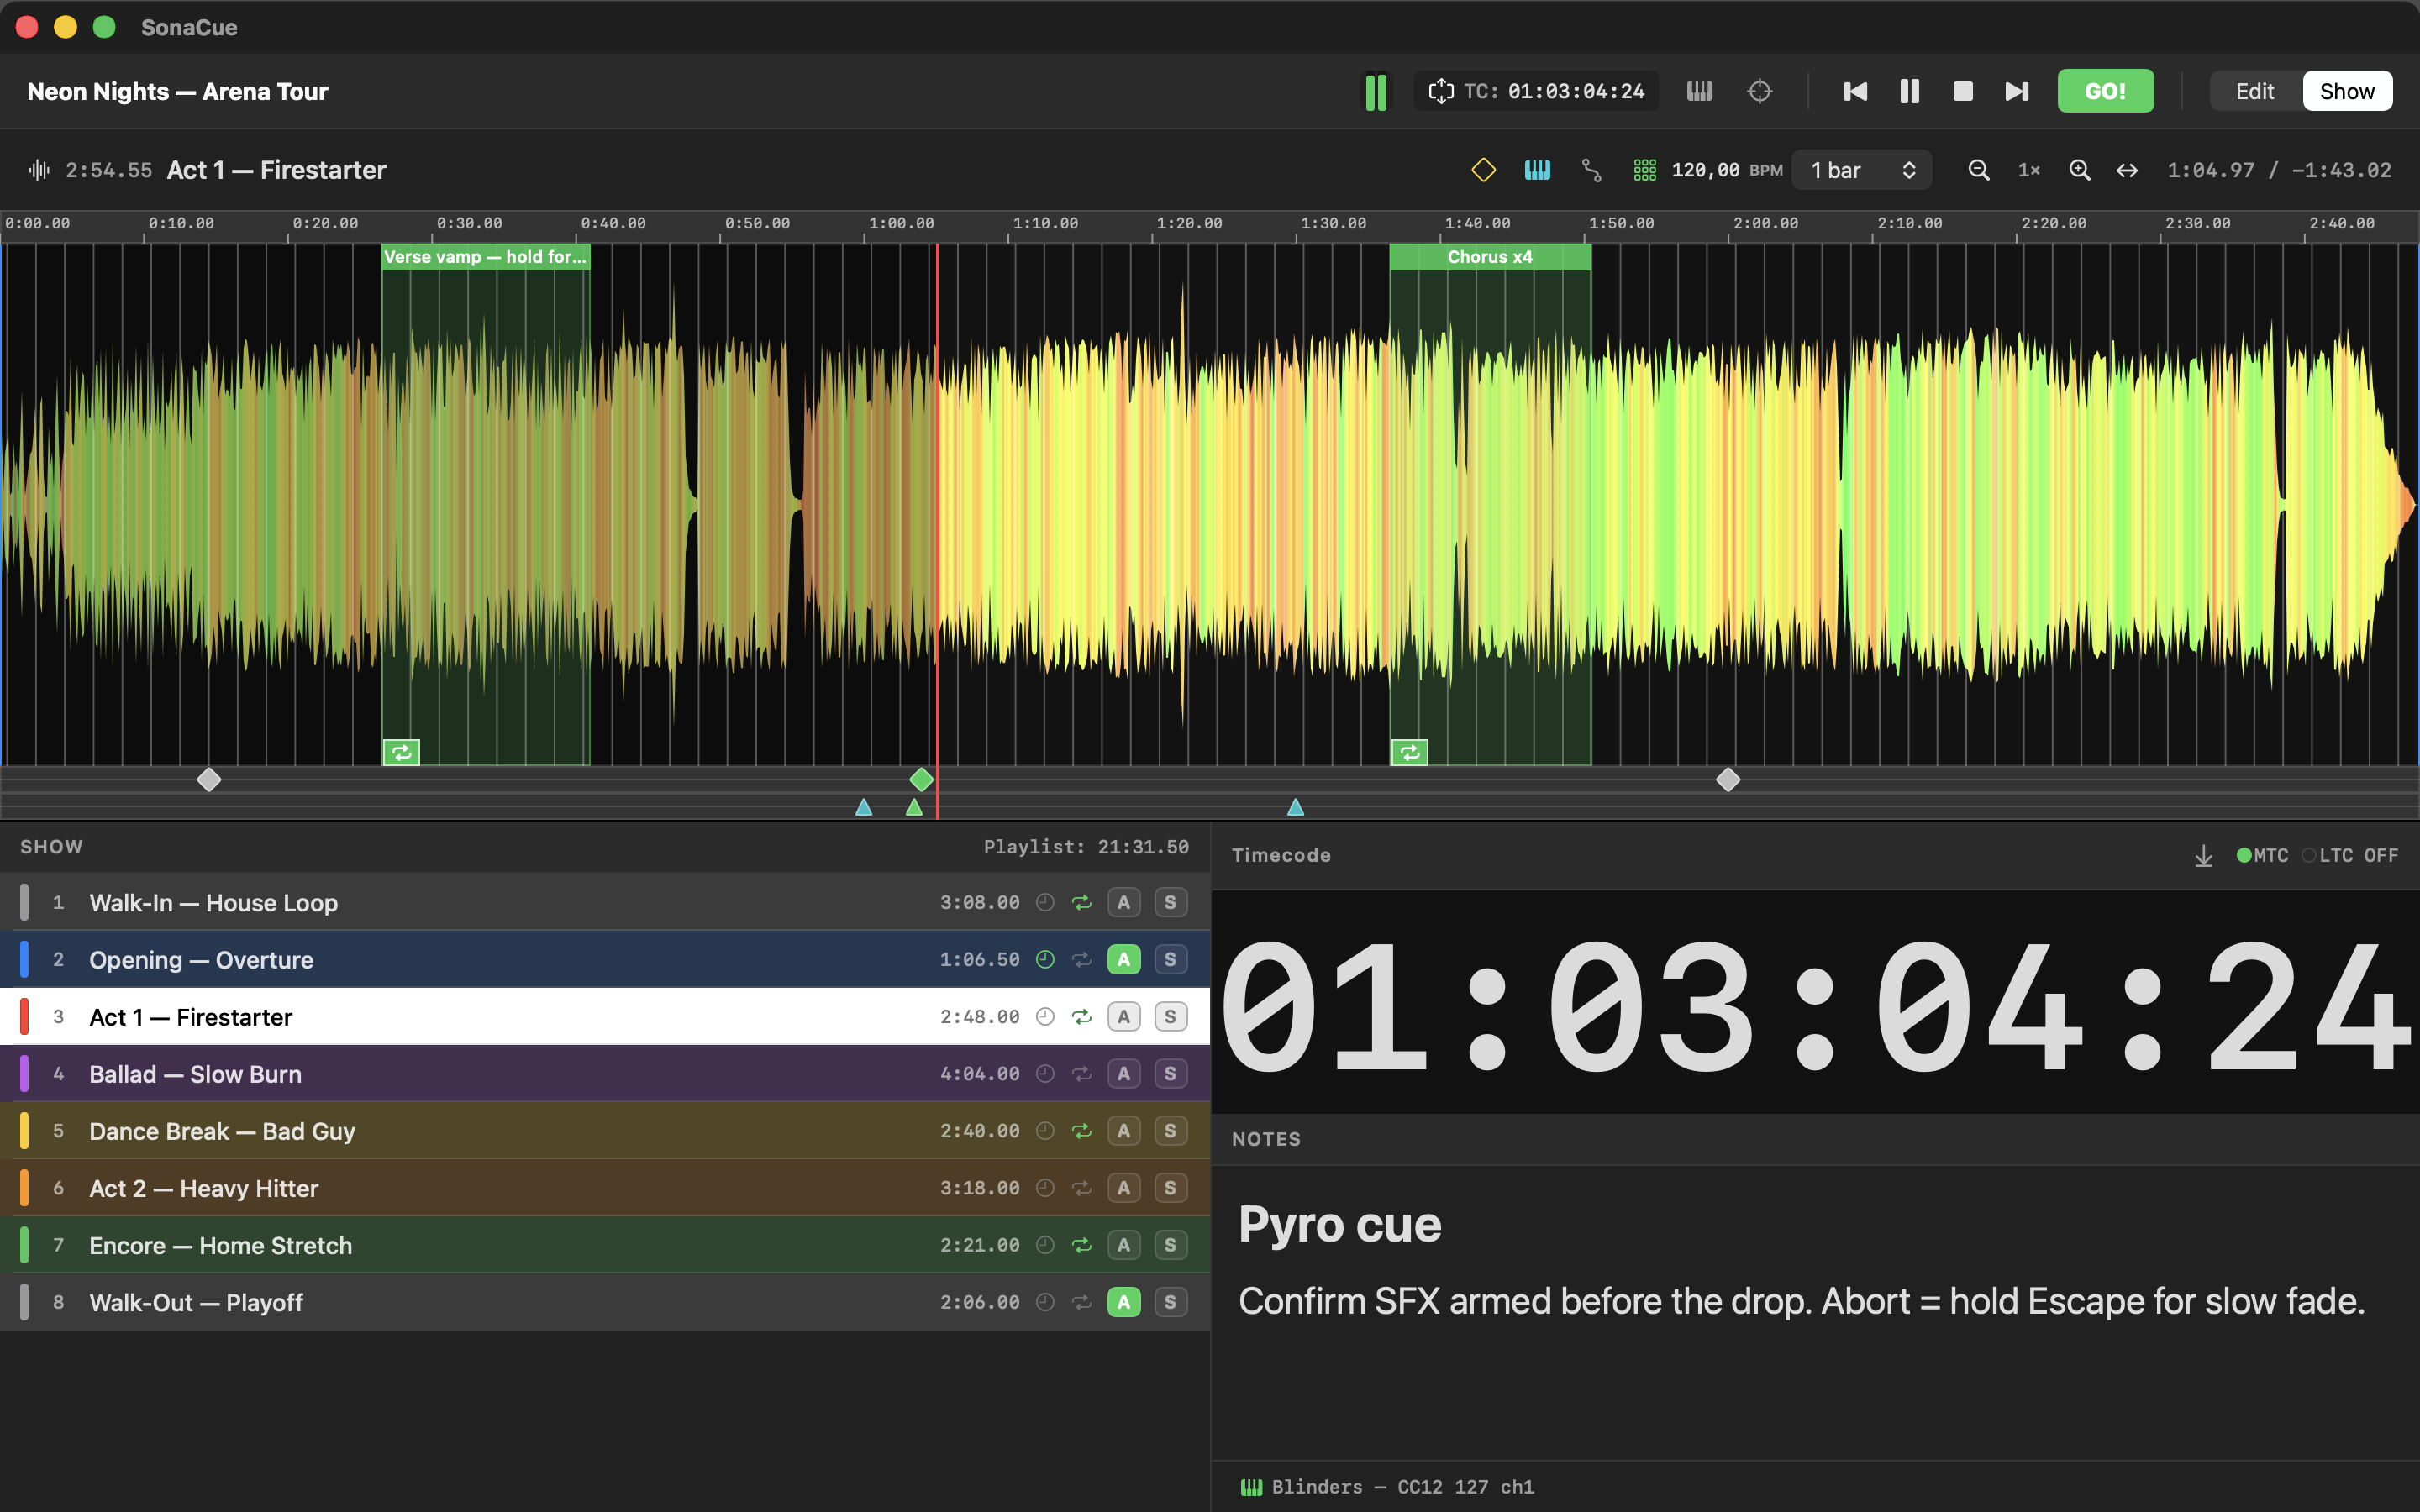Viewport: 2420px width, 1512px height.
Task: Toggle auto-advance A on Walk-In — House Loop
Action: (x=1124, y=902)
